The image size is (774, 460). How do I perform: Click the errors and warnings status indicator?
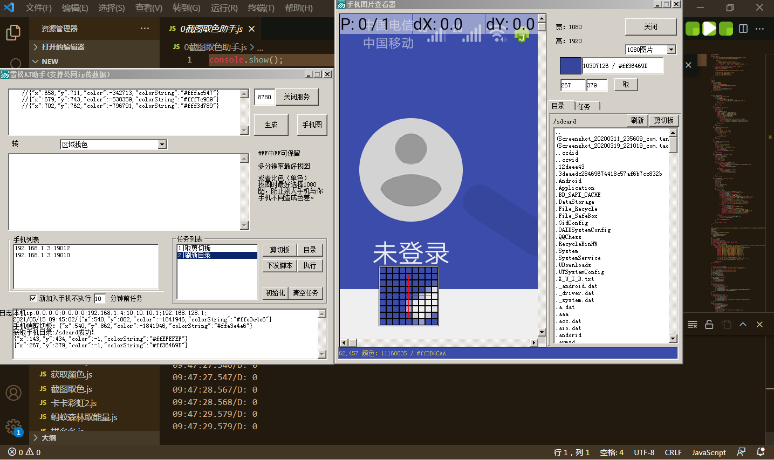click(24, 452)
